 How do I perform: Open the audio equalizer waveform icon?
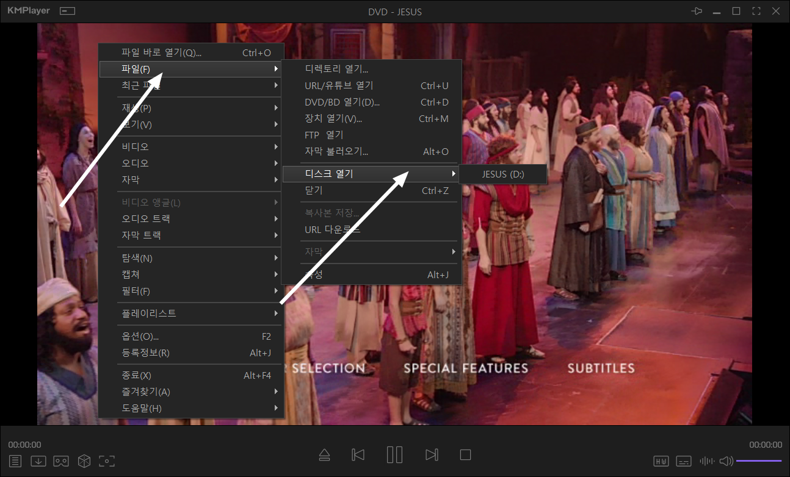(707, 461)
